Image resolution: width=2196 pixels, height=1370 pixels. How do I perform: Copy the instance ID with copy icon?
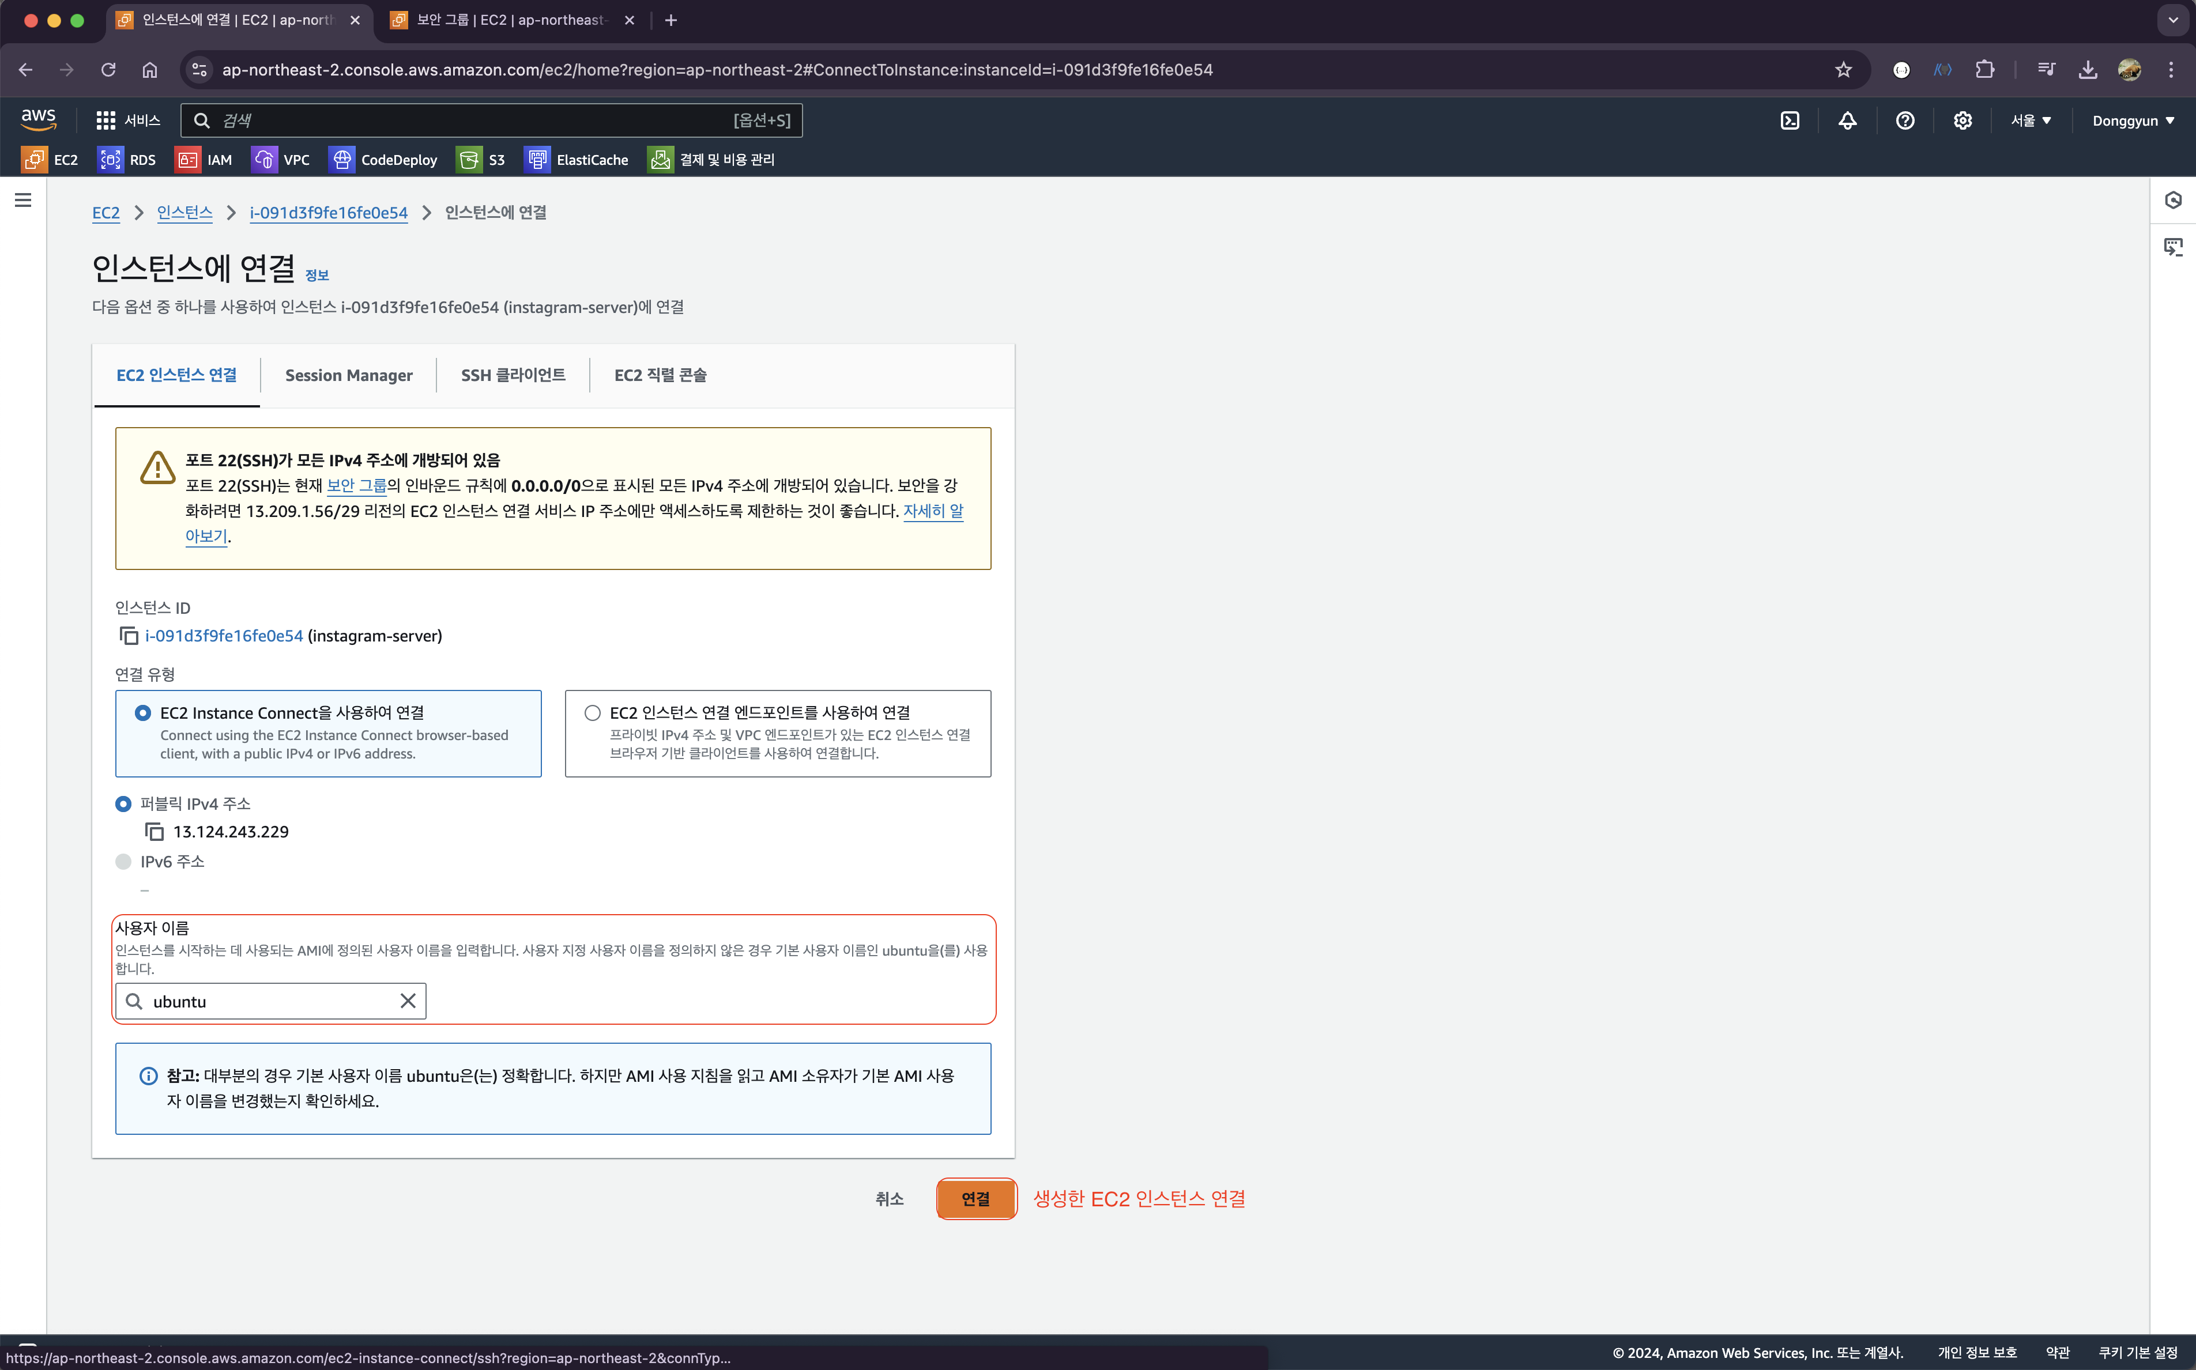pos(129,636)
